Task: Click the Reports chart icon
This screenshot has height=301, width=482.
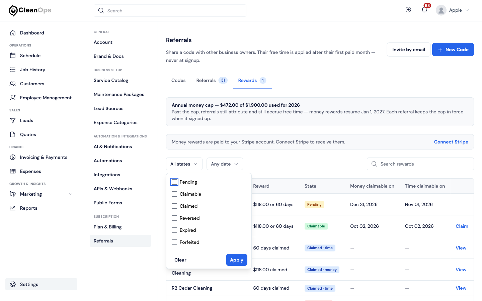Action: pos(13,208)
